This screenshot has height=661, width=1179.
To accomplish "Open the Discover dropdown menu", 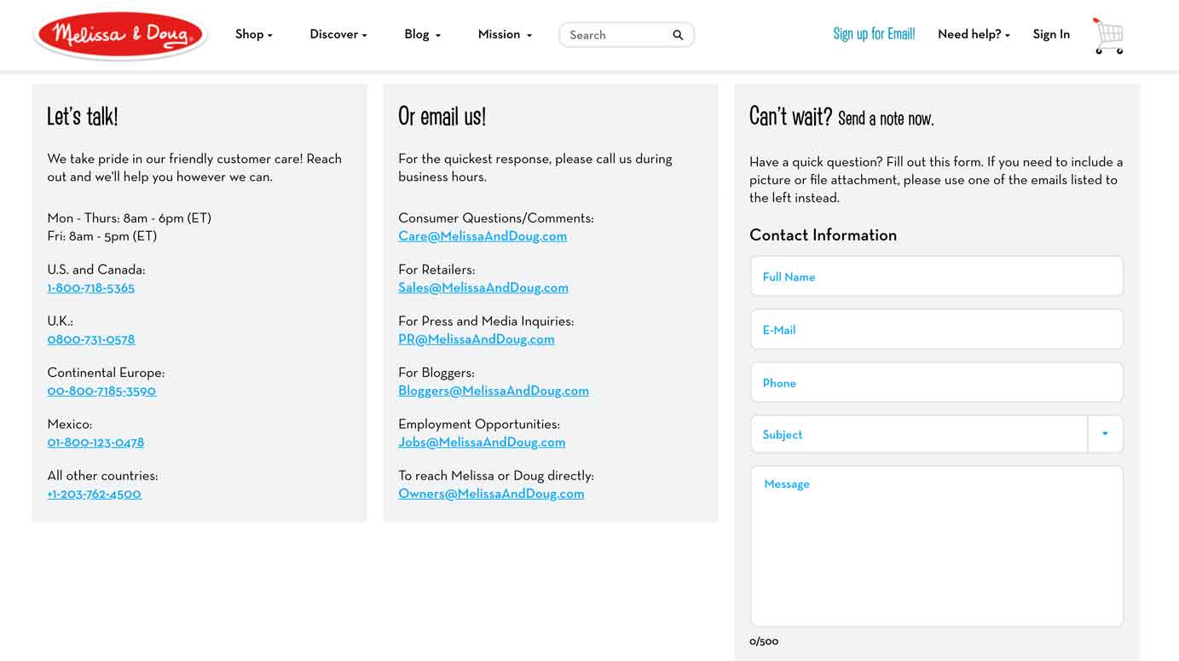I will [338, 35].
